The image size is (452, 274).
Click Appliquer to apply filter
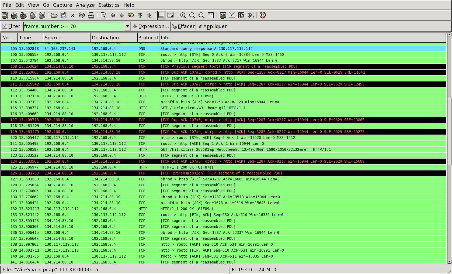pos(212,26)
